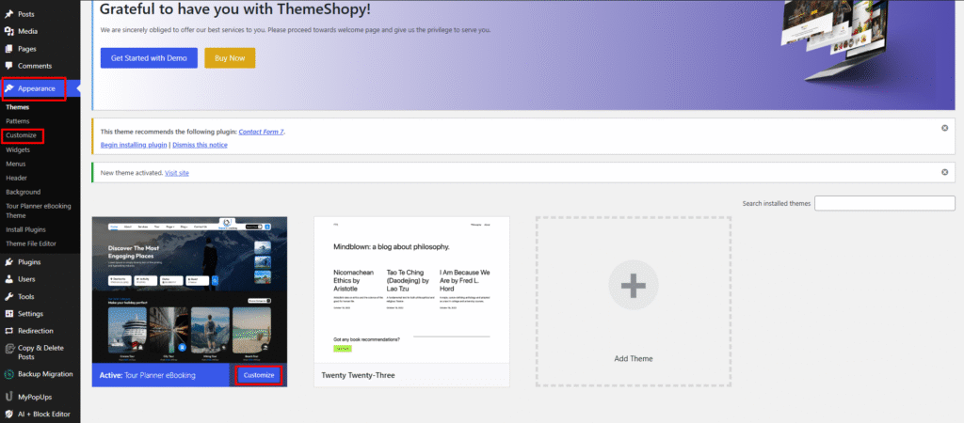Image resolution: width=964 pixels, height=423 pixels.
Task: Select Patterns in Appearance submenu
Action: tap(18, 121)
